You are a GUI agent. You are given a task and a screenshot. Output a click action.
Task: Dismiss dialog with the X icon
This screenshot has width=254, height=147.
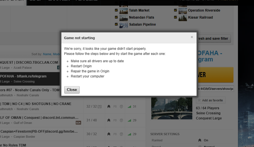click(x=192, y=37)
